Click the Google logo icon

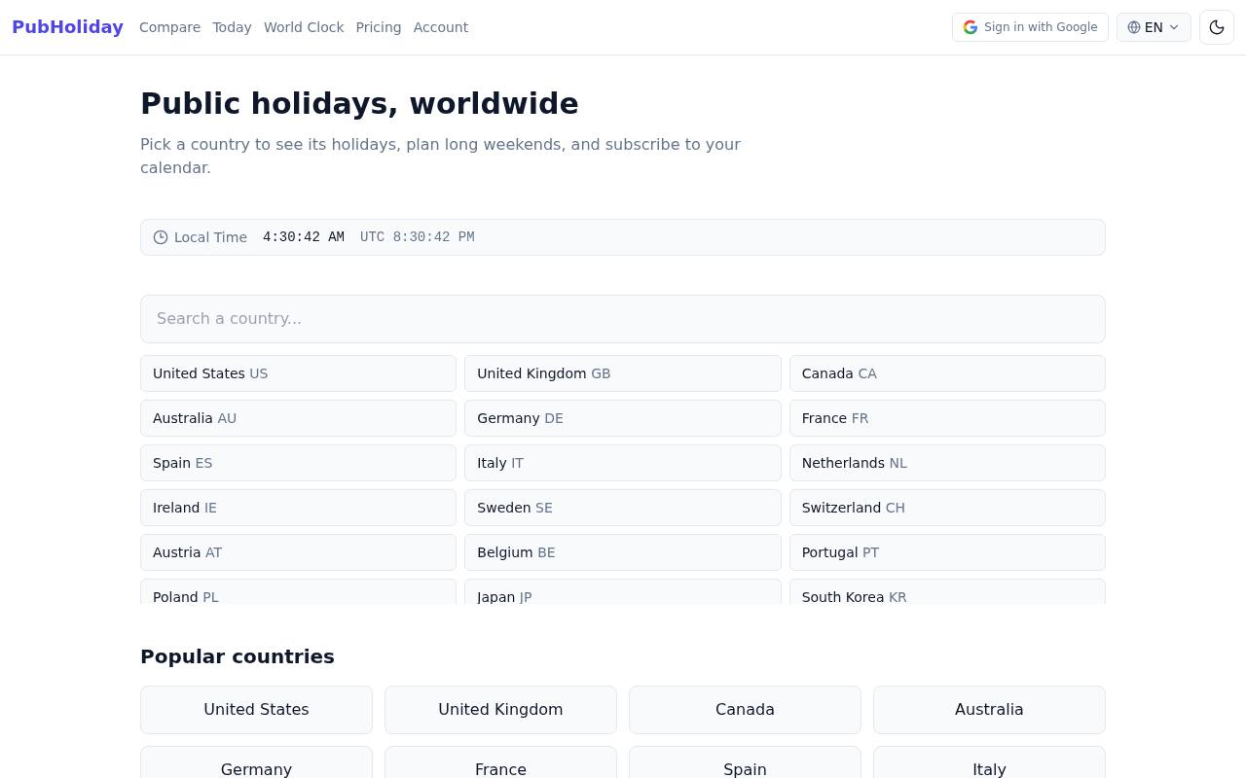[x=971, y=27]
